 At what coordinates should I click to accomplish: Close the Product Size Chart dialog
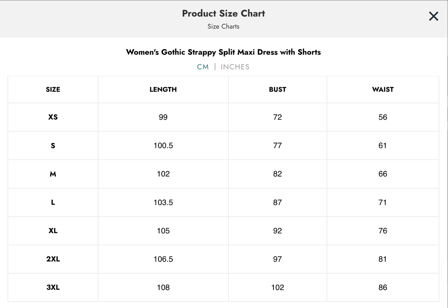433,16
